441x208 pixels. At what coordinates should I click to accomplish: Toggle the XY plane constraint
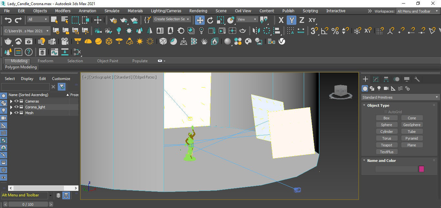click(x=312, y=20)
